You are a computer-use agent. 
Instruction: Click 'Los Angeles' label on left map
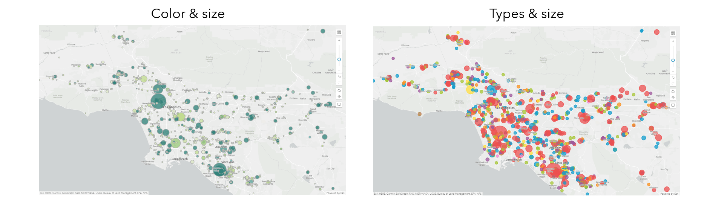172,107
